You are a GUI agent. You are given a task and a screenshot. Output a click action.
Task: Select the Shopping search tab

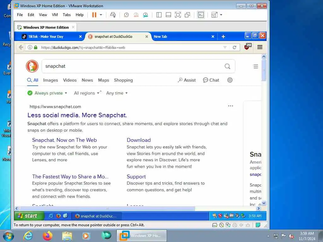pos(123,80)
